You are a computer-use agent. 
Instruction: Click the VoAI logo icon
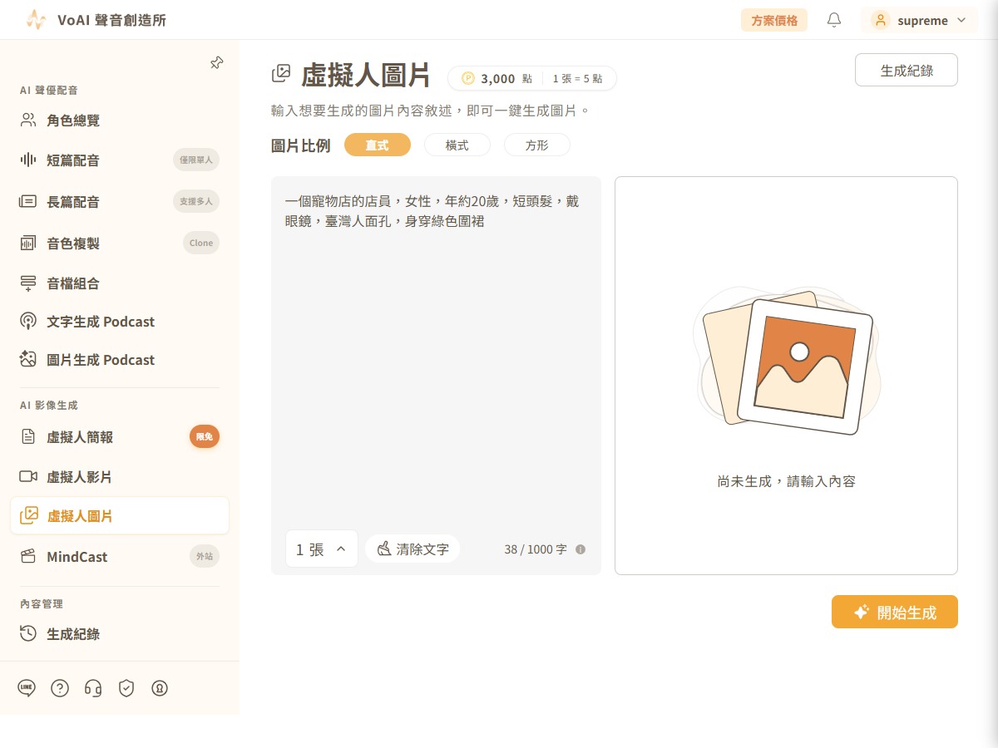(x=36, y=20)
